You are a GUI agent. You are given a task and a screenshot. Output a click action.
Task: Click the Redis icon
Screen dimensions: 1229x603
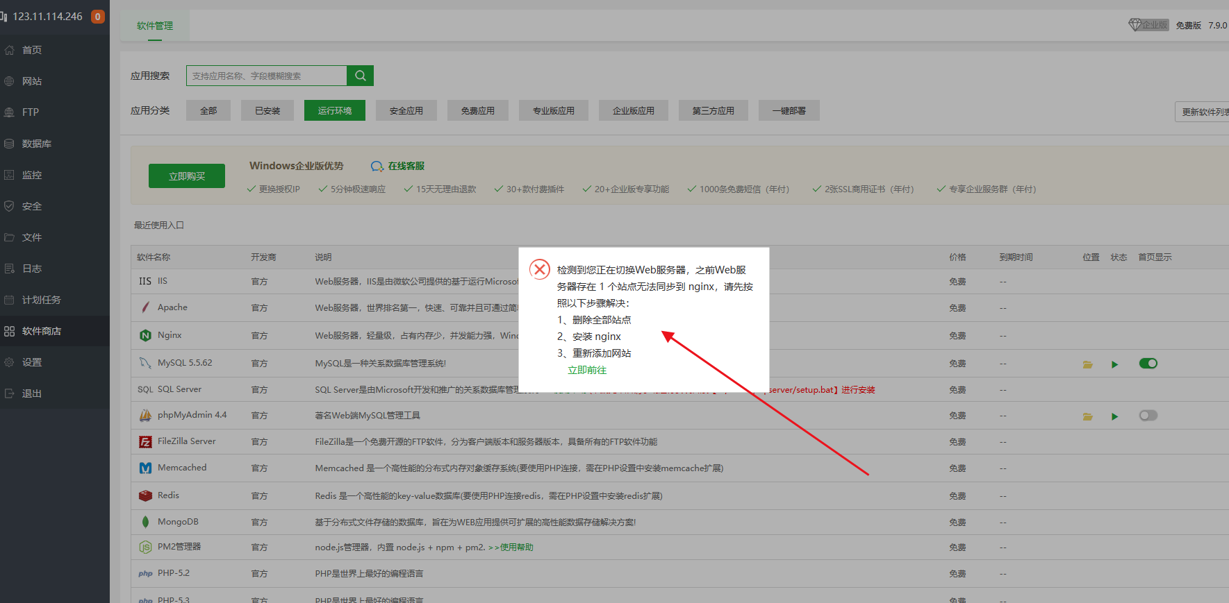click(x=145, y=495)
